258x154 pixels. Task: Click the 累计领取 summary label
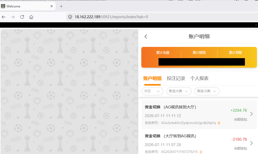tap(236, 53)
